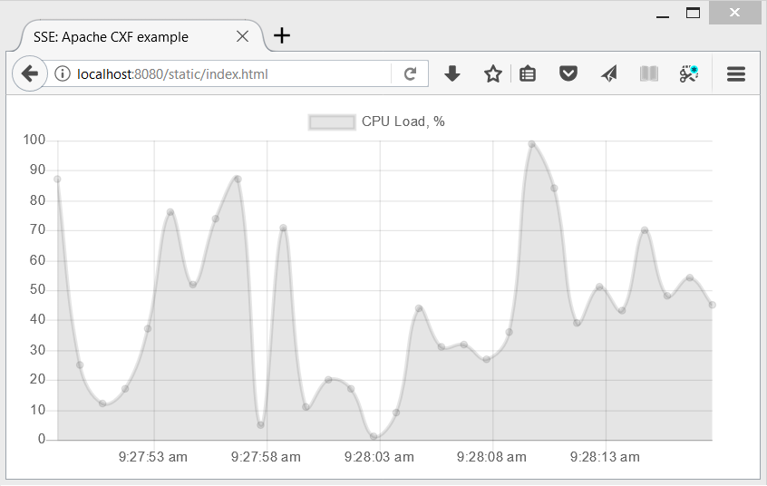Click the scissors screenshot tool icon
Image resolution: width=767 pixels, height=486 pixels.
click(x=689, y=74)
